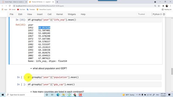
Task: Show hidden system tray icons chevron
Action: tap(137, 95)
